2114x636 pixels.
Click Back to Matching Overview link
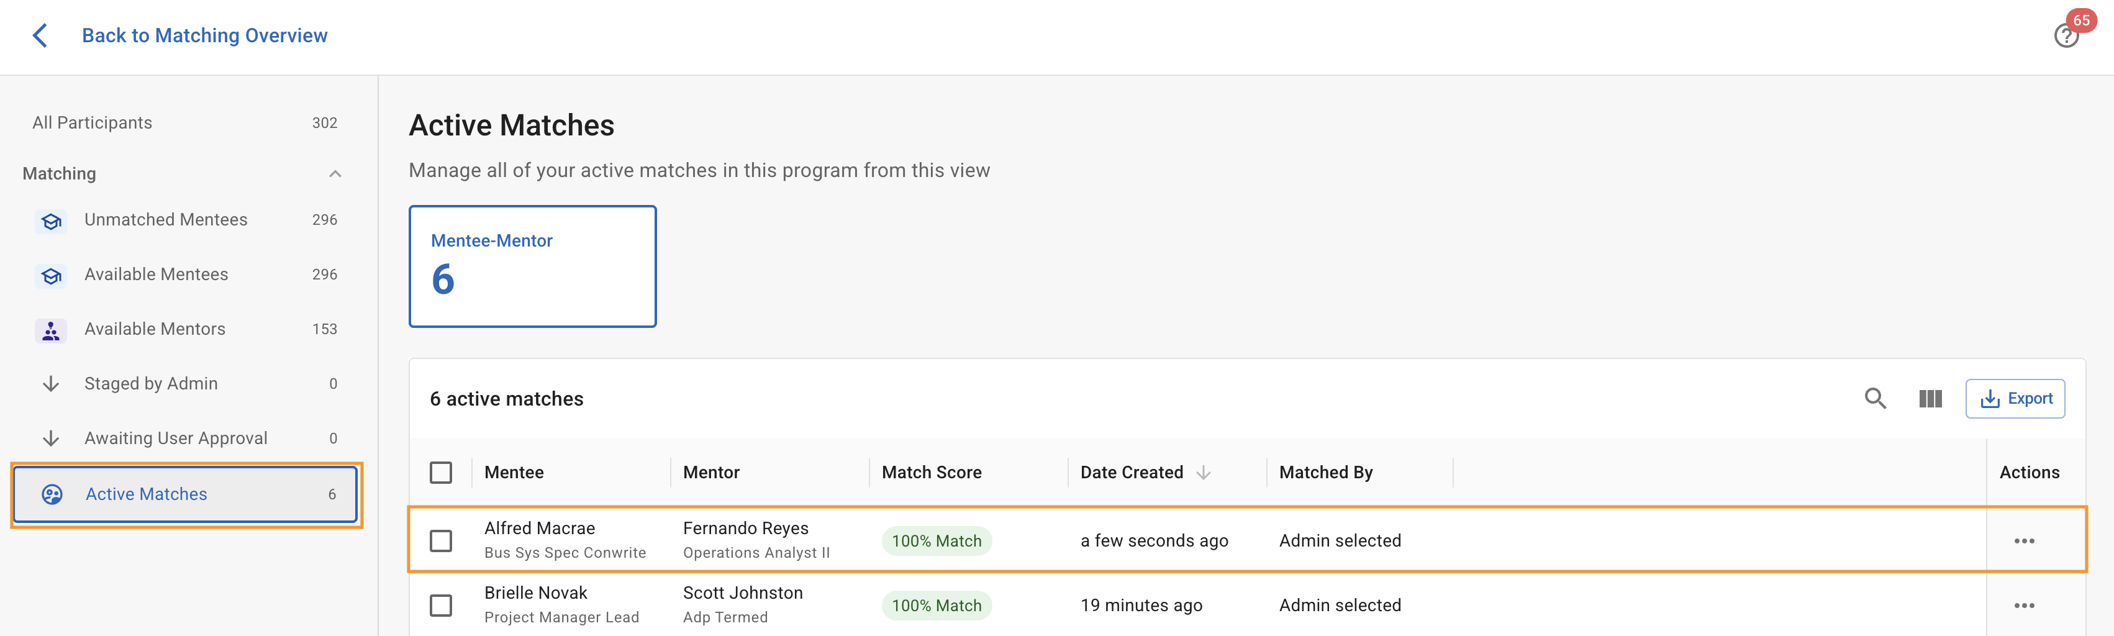click(x=204, y=35)
